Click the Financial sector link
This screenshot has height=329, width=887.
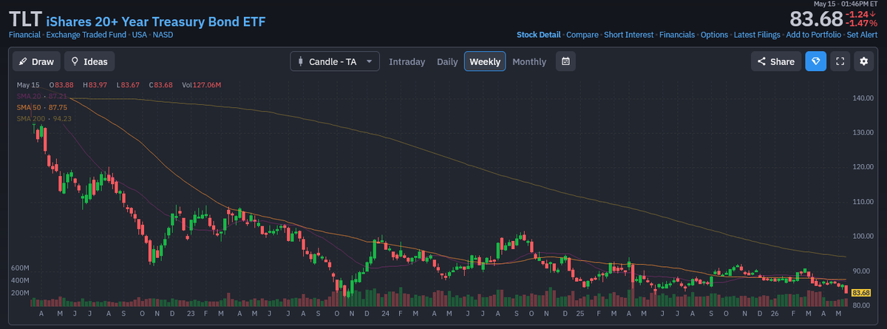point(24,35)
